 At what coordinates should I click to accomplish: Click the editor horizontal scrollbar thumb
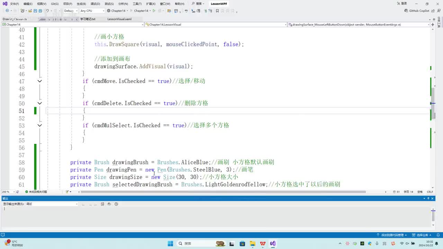[223, 192]
